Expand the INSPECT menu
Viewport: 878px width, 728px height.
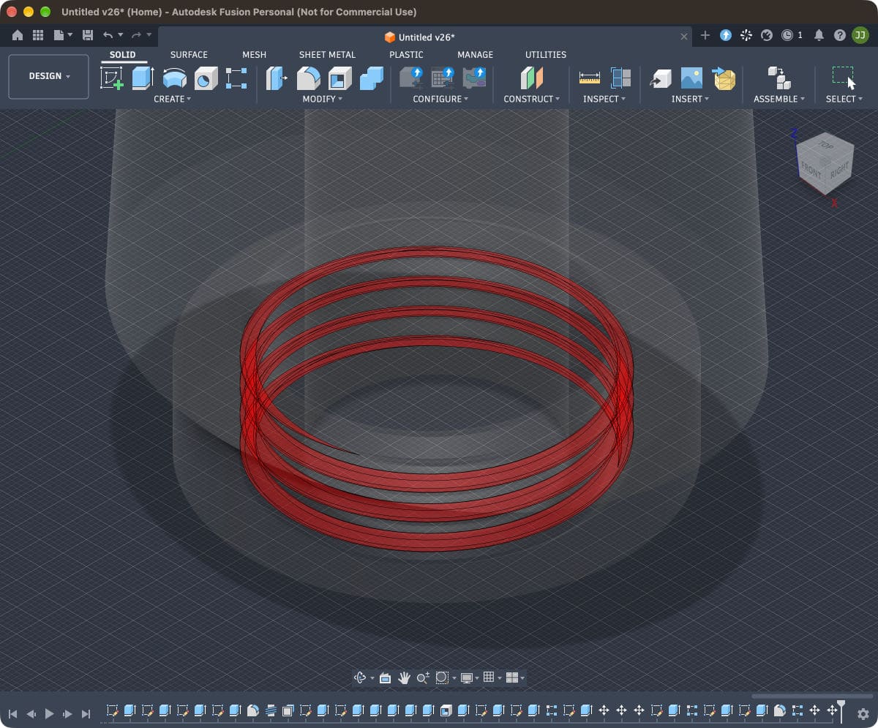tap(604, 99)
